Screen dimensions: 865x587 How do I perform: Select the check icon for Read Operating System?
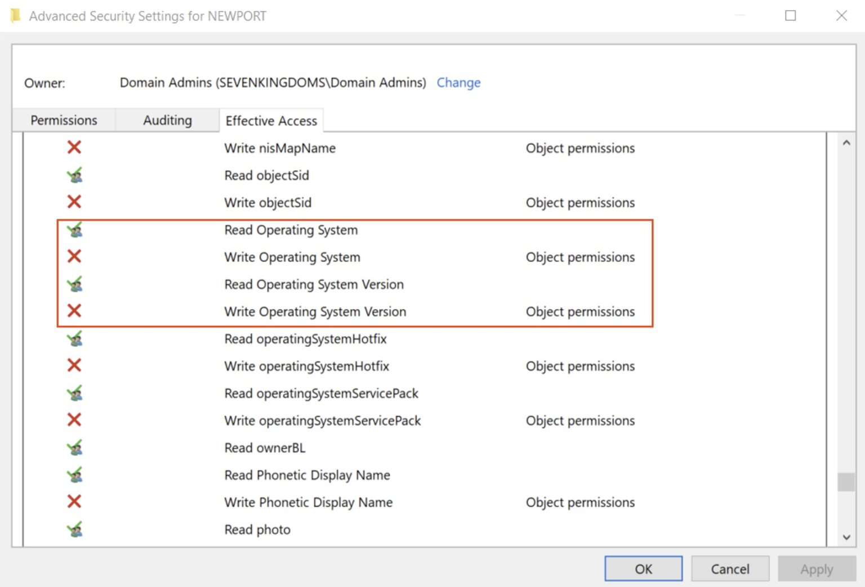click(75, 230)
